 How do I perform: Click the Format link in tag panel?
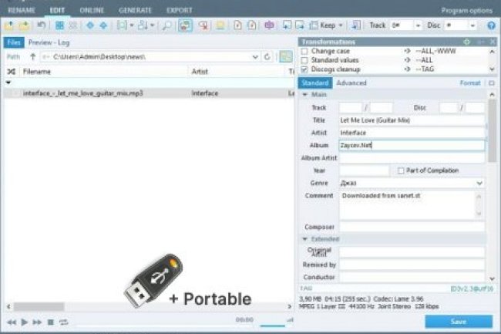pos(469,83)
